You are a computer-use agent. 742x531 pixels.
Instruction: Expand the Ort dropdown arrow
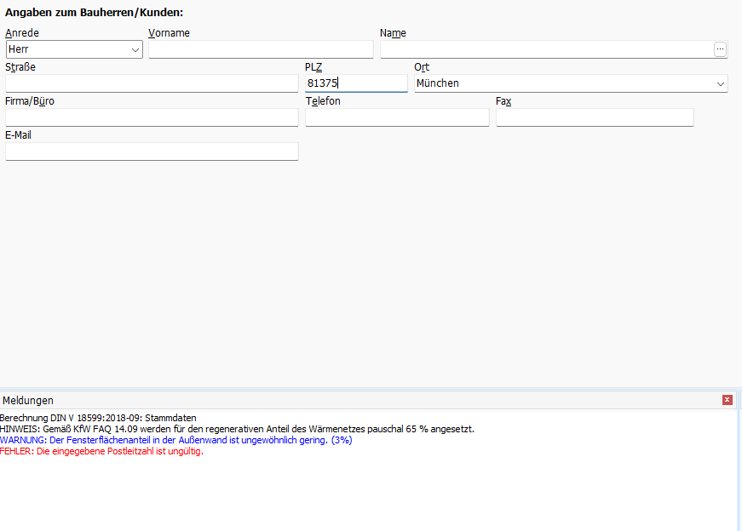[721, 83]
